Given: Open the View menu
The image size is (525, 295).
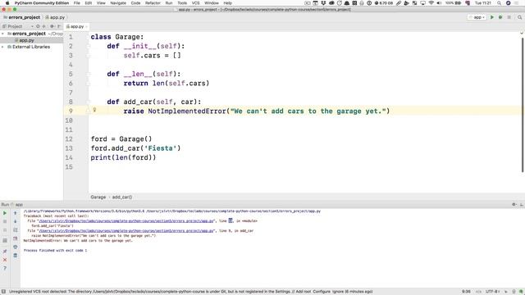Looking at the screenshot, I should coord(101,3).
